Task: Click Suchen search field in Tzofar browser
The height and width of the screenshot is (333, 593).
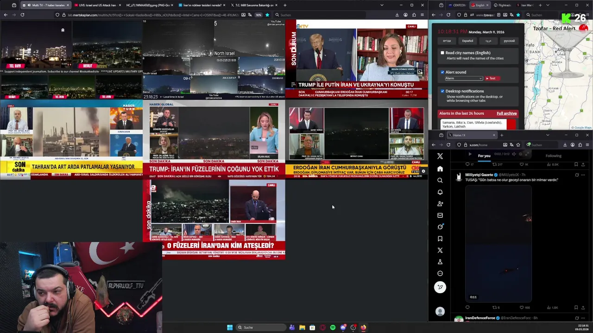Action: point(542,15)
